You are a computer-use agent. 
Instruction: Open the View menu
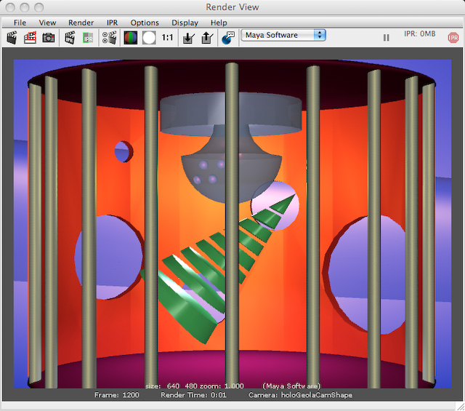pyautogui.click(x=47, y=23)
